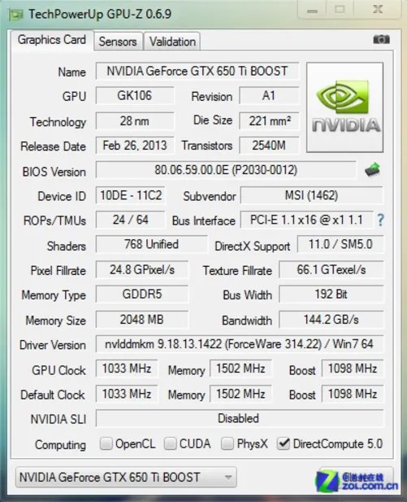The height and width of the screenshot is (502, 407).
Task: Uncheck the DirectCompute 5.0 checkbox
Action: coord(284,443)
